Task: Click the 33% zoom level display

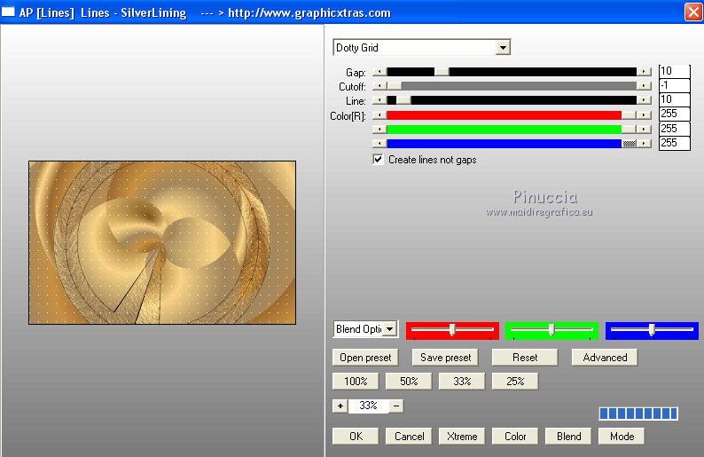Action: (368, 406)
